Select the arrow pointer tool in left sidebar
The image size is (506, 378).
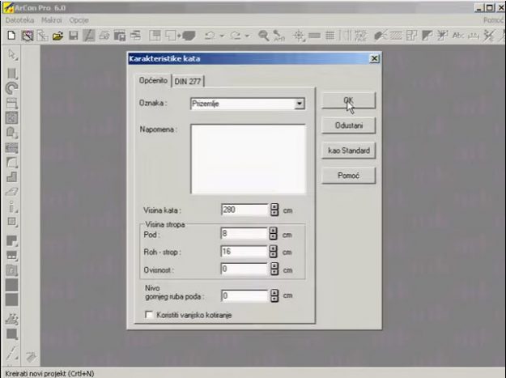11,54
